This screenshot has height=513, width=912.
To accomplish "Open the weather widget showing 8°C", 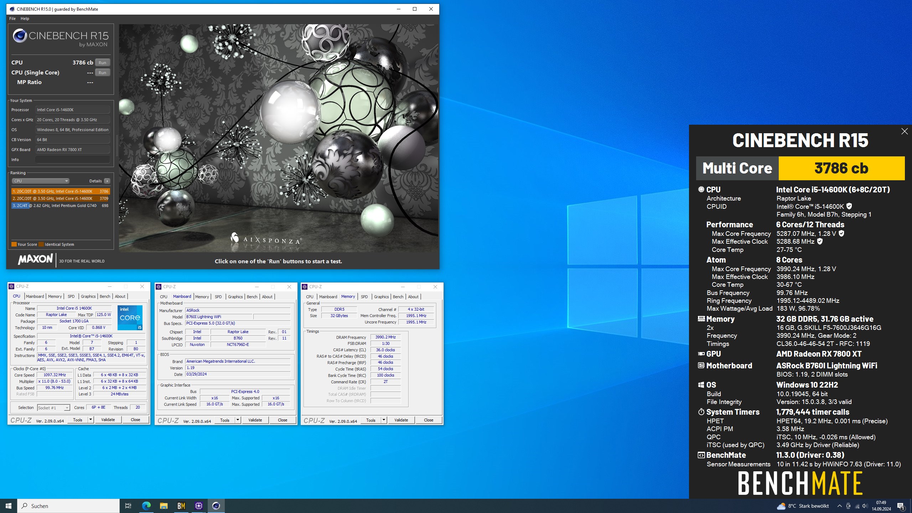I will click(803, 506).
